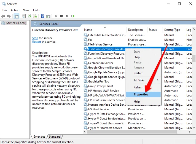Click the Forward arrow toolbar icon

click(x=9, y=16)
